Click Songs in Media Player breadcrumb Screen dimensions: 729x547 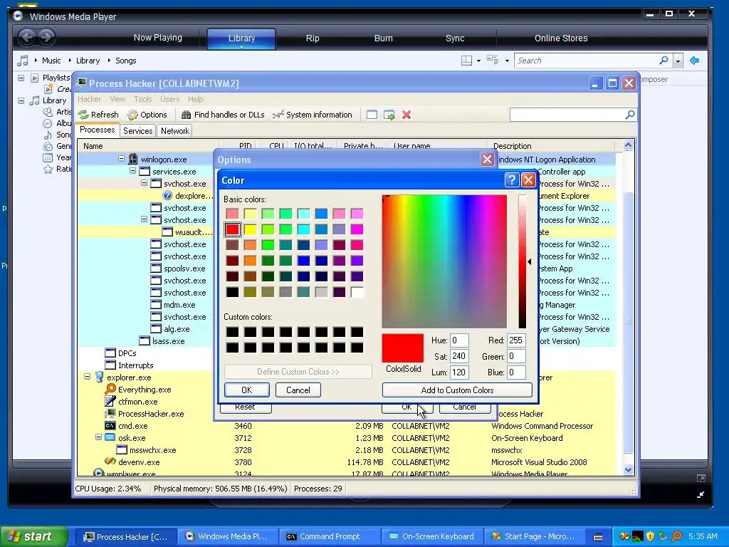(x=125, y=61)
